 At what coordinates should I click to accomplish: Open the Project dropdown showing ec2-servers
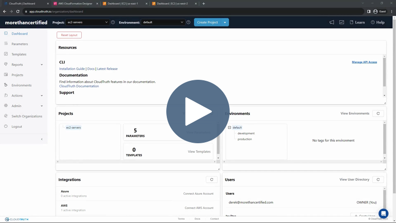(88, 22)
